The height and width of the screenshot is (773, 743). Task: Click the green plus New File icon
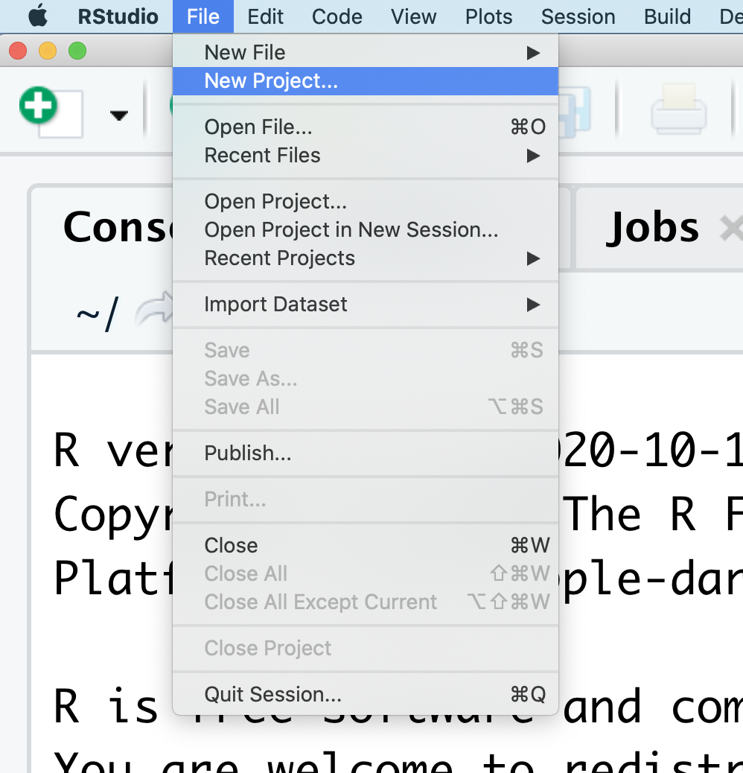[x=39, y=106]
